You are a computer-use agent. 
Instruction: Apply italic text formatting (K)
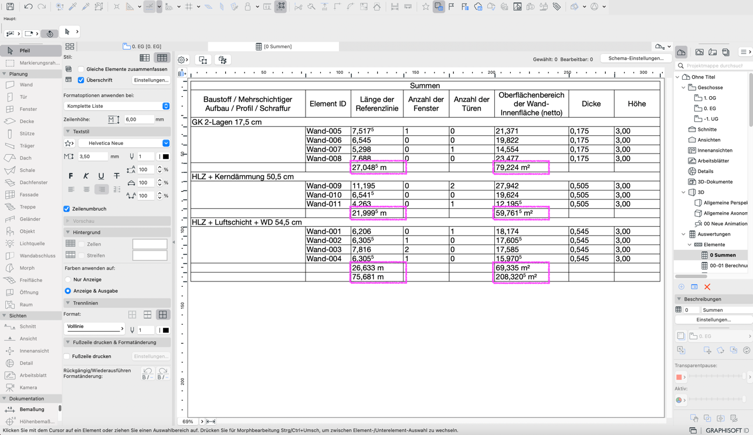pyautogui.click(x=86, y=176)
